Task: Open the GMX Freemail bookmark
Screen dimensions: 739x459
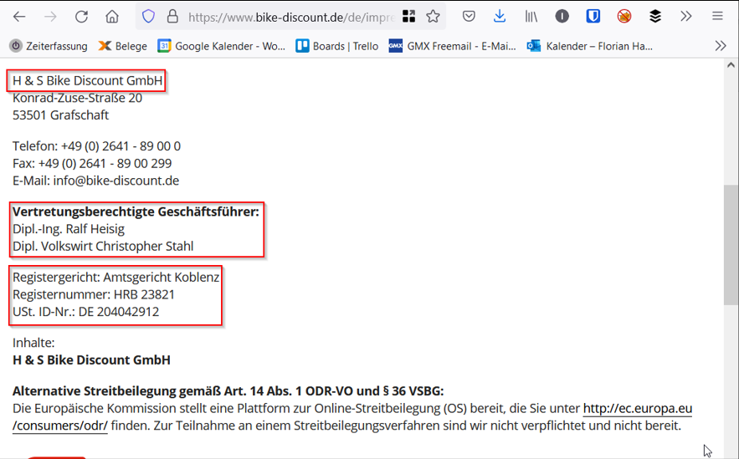Action: (x=453, y=46)
